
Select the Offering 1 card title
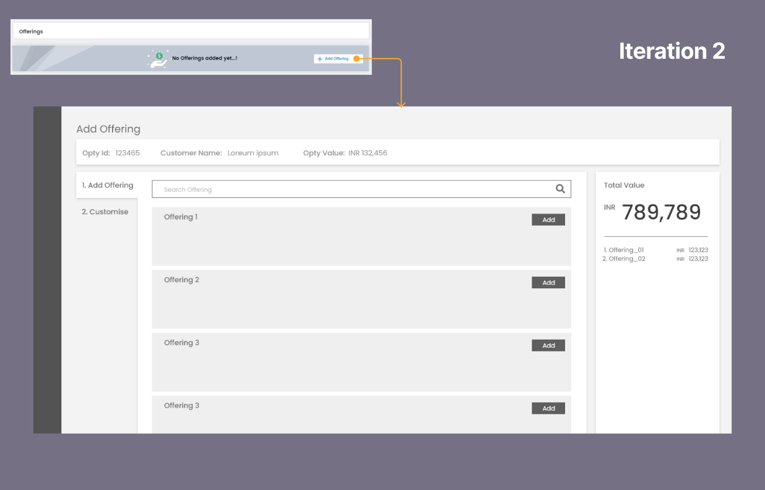click(x=181, y=217)
